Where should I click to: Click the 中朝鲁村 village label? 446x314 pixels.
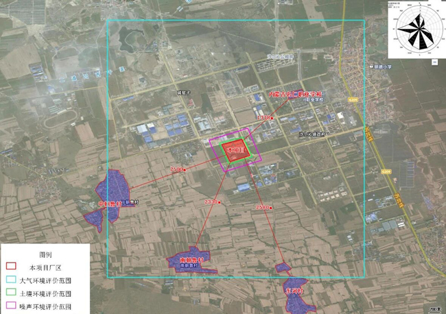110,204
